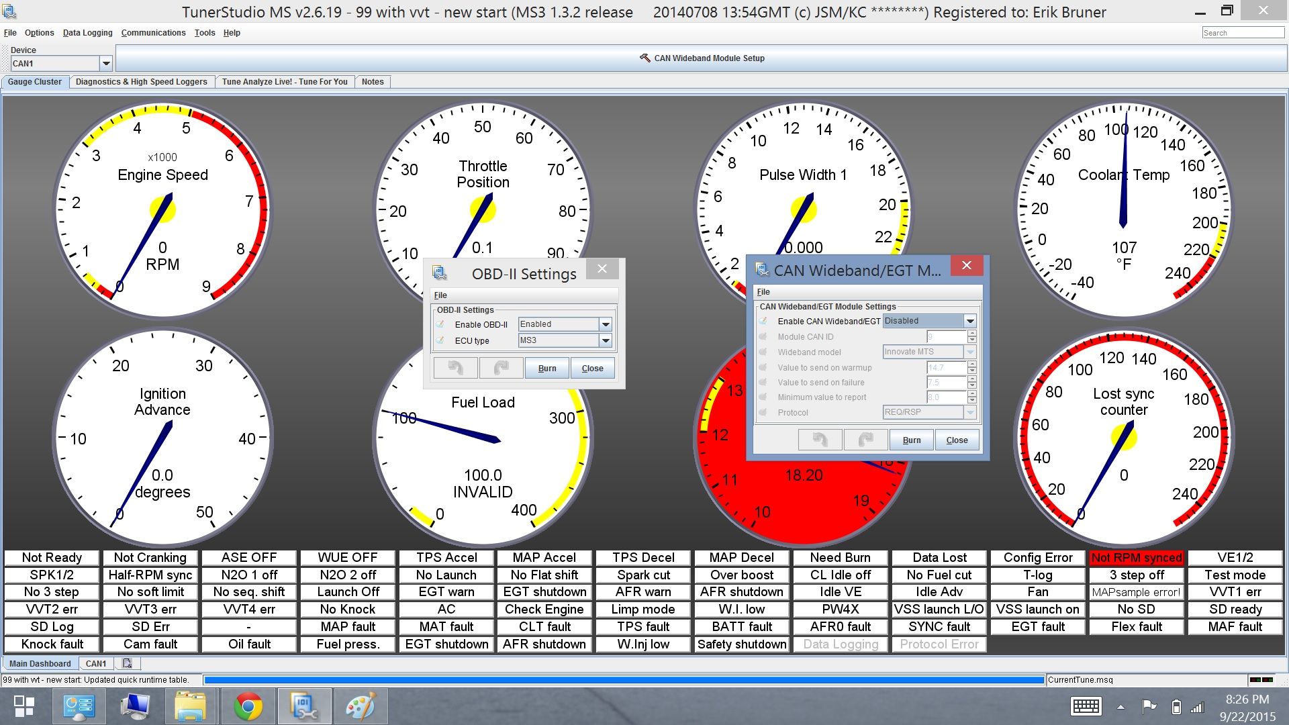The height and width of the screenshot is (725, 1289).
Task: Click the edit icon beside Enable OBD-II
Action: 440,324
